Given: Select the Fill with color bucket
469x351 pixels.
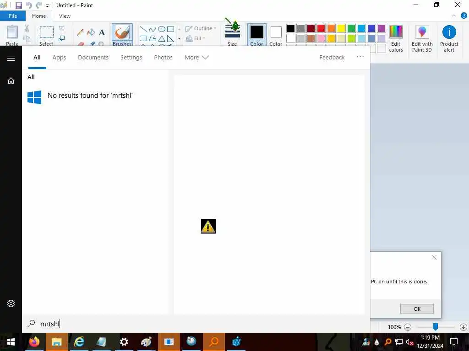Looking at the screenshot, I should 91,32.
